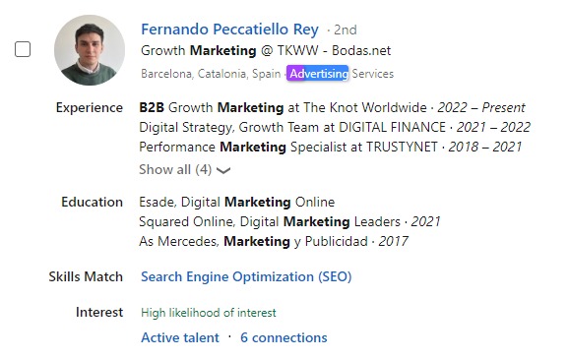The height and width of the screenshot is (359, 568).
Task: Click the High likelihood of interest text
Action: click(209, 313)
